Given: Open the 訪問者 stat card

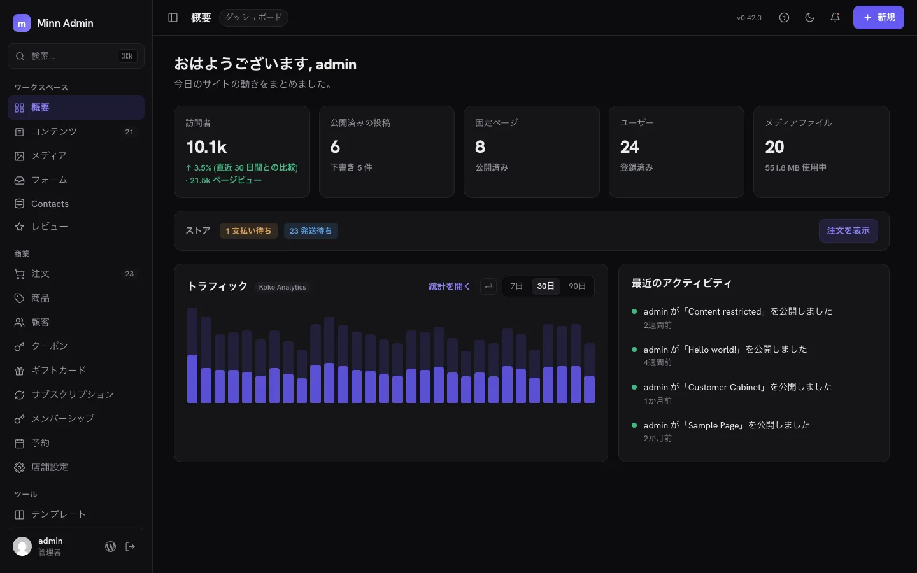Looking at the screenshot, I should point(242,152).
